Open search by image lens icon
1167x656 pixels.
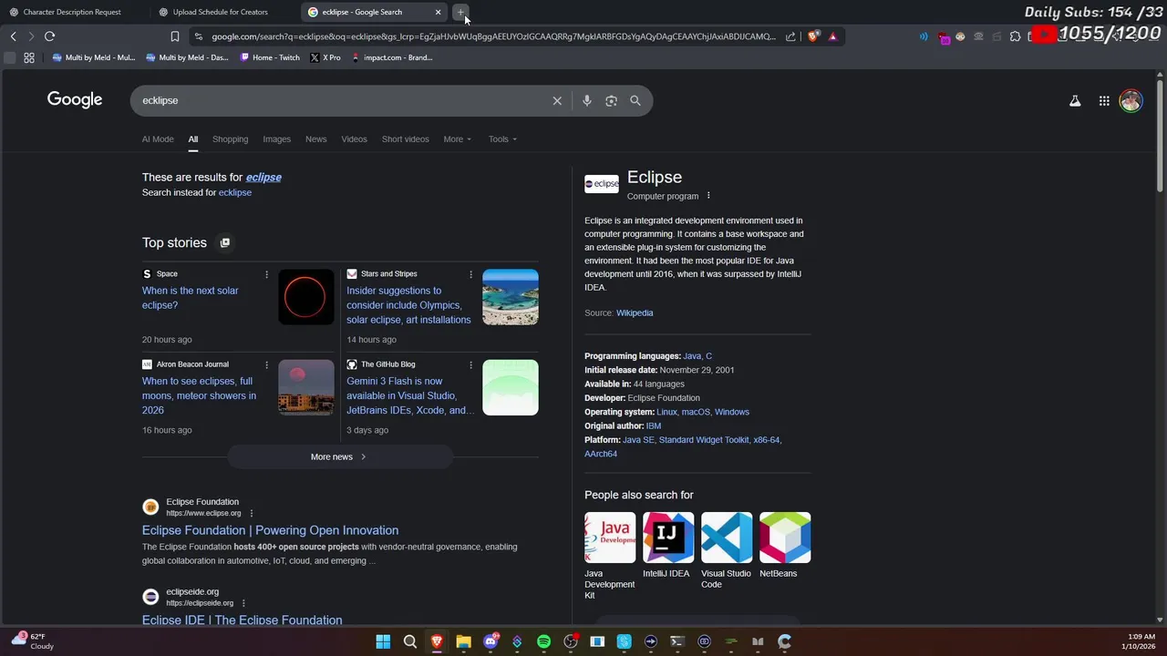click(611, 101)
